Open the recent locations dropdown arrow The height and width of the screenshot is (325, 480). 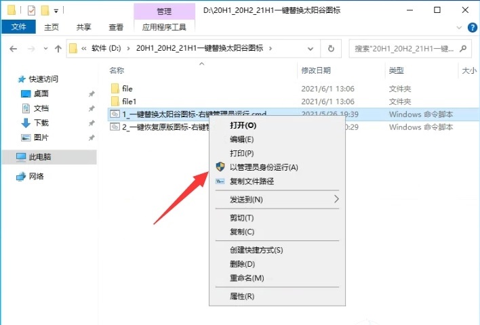point(45,49)
